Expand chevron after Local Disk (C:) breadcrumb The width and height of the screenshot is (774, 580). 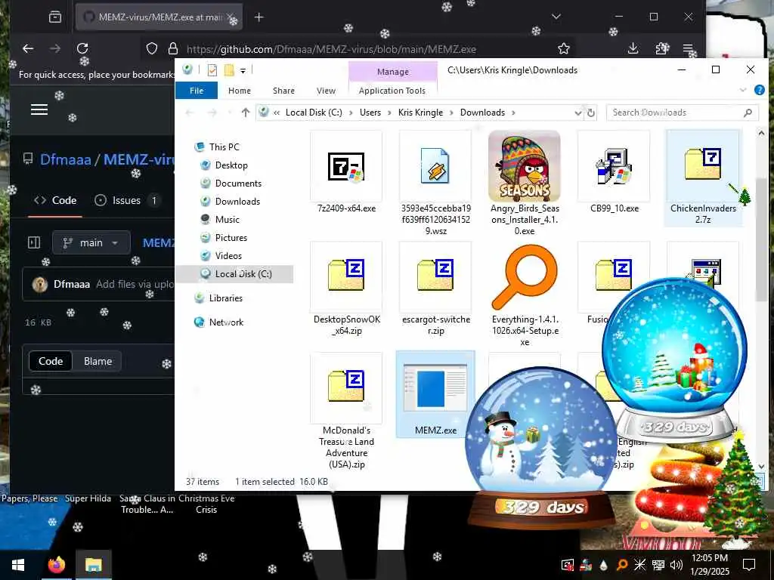click(x=351, y=113)
